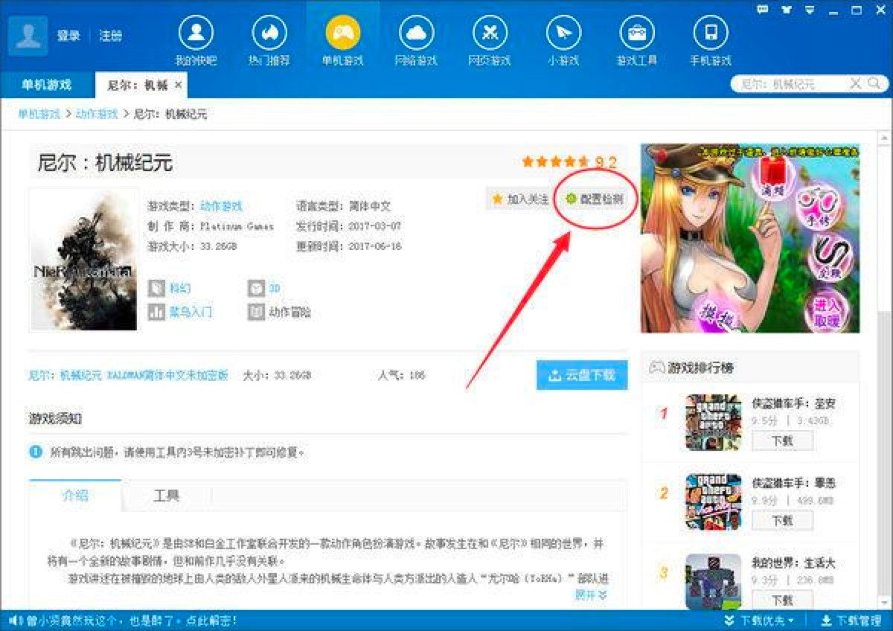This screenshot has width=893, height=631.
Task: Close the 尼尔：机械 tab
Action: [x=178, y=86]
